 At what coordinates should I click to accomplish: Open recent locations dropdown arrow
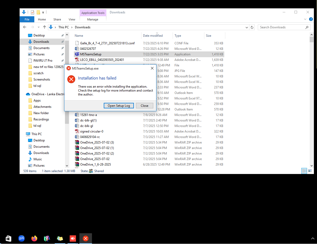[x=39, y=27]
